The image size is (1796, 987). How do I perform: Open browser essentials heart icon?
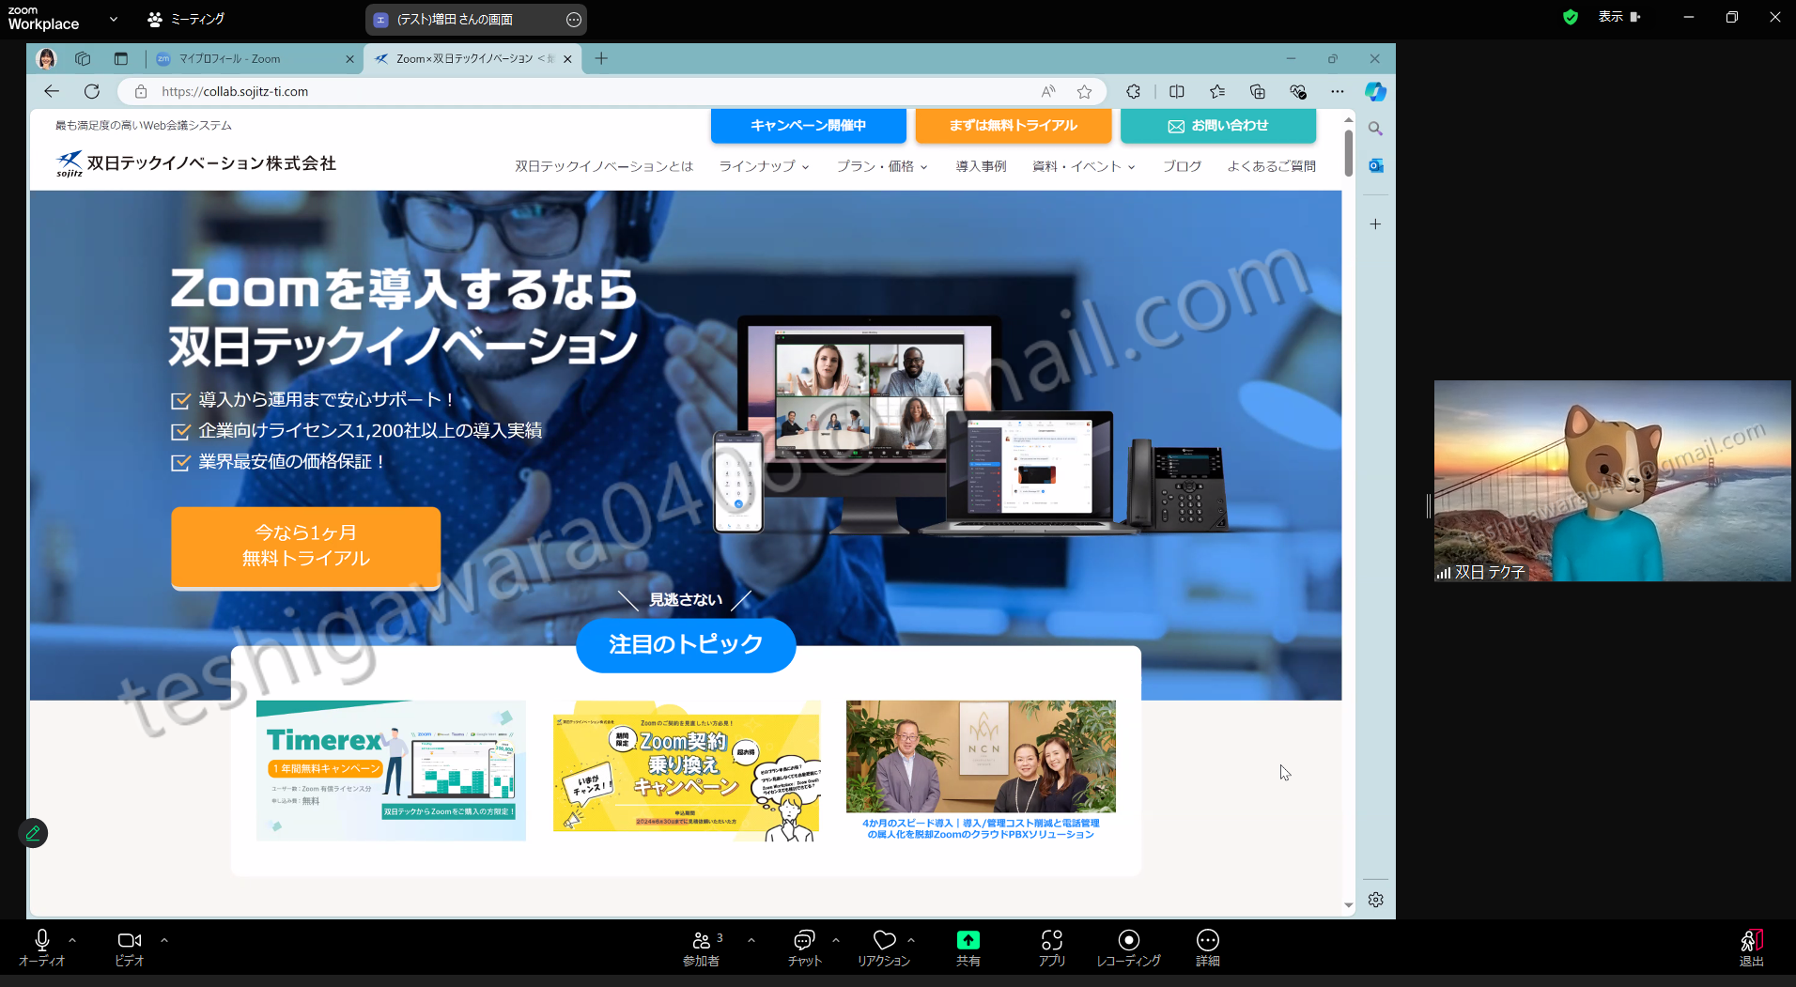pos(1298,91)
